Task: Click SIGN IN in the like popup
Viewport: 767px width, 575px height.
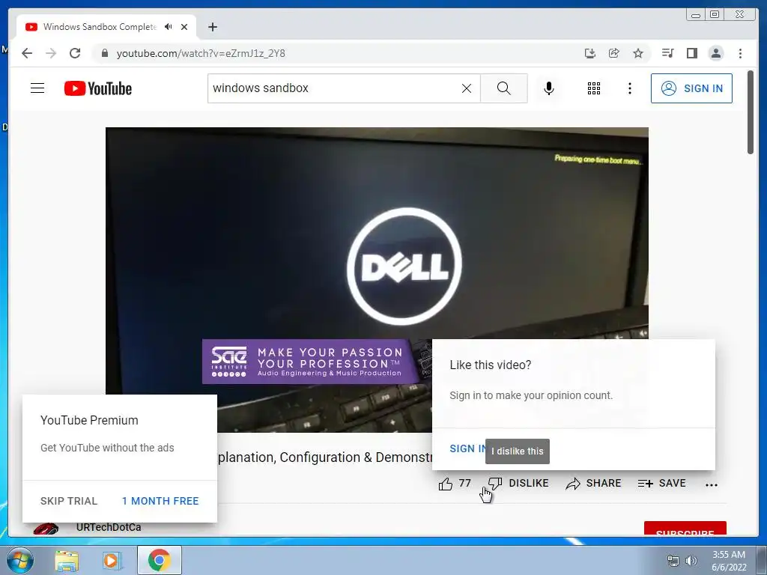Action: coord(467,448)
